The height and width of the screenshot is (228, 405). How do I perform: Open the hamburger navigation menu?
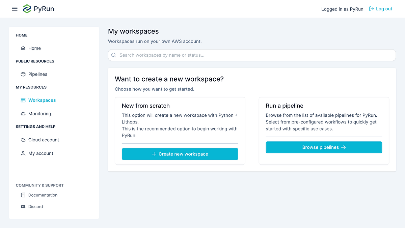(15, 9)
